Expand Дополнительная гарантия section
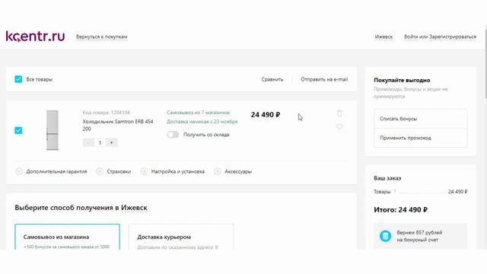This screenshot has width=487, height=274. [x=56, y=171]
